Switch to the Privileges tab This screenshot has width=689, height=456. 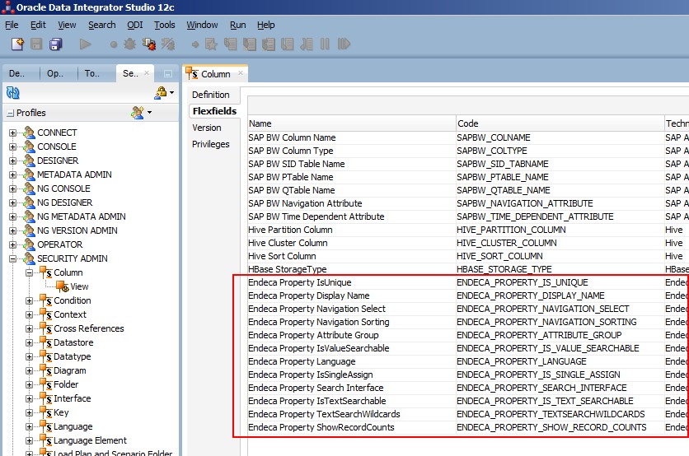(x=211, y=144)
